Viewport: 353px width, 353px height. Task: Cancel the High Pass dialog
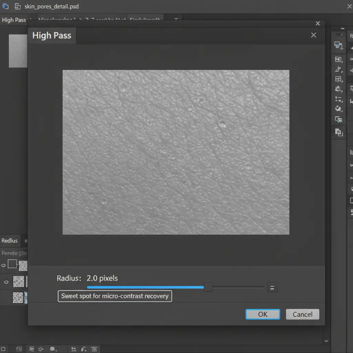point(302,314)
